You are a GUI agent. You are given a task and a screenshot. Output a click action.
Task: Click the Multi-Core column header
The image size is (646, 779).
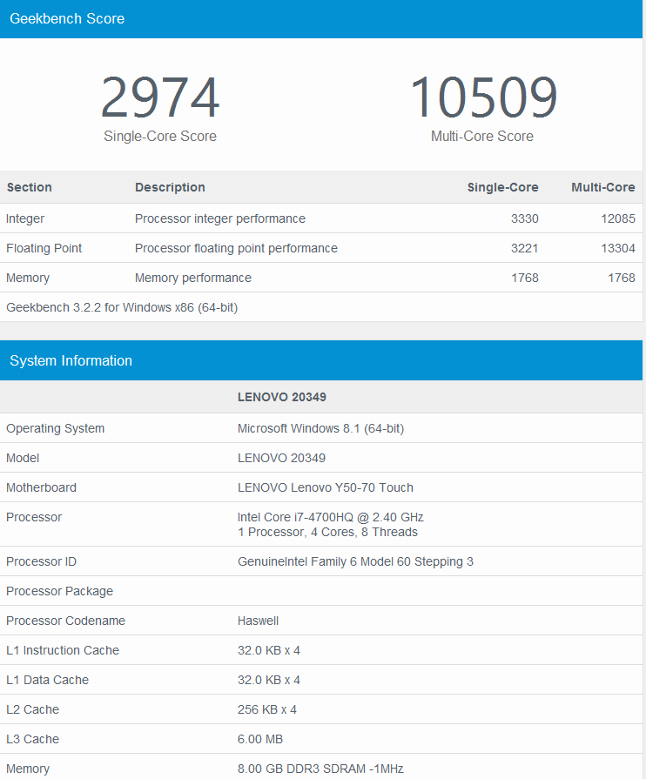602,187
